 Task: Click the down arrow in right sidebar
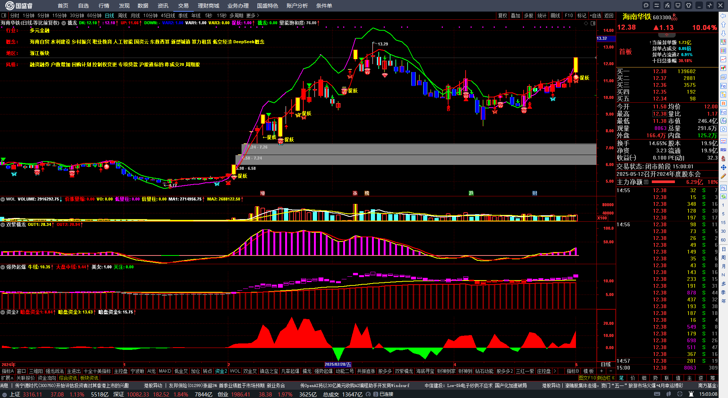723,33
